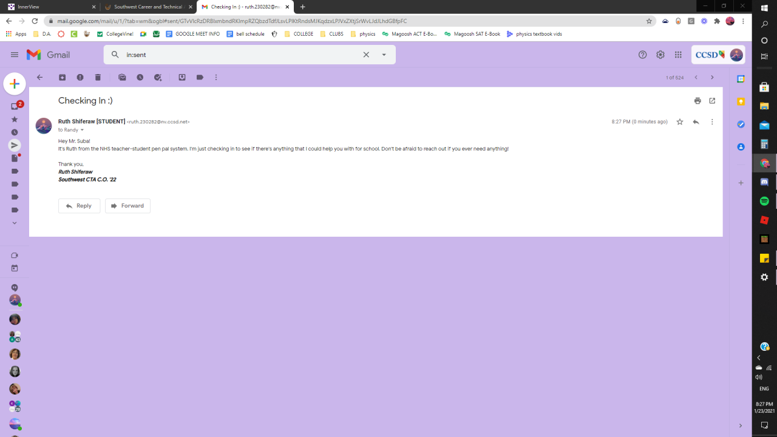Open email in a new window

712,101
